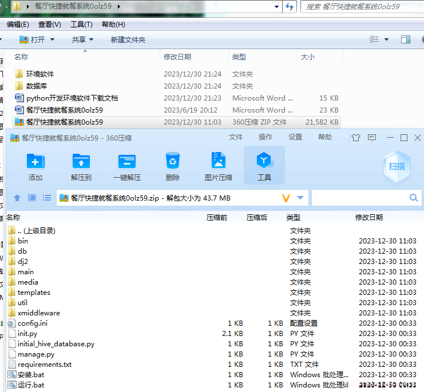This screenshot has width=424, height=392.
Task: Select the python开发环境软件下载文档 Word file icon
Action: 19,98
